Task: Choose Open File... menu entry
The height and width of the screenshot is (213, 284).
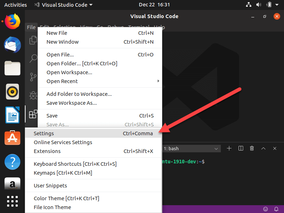Action: pyautogui.click(x=100, y=55)
